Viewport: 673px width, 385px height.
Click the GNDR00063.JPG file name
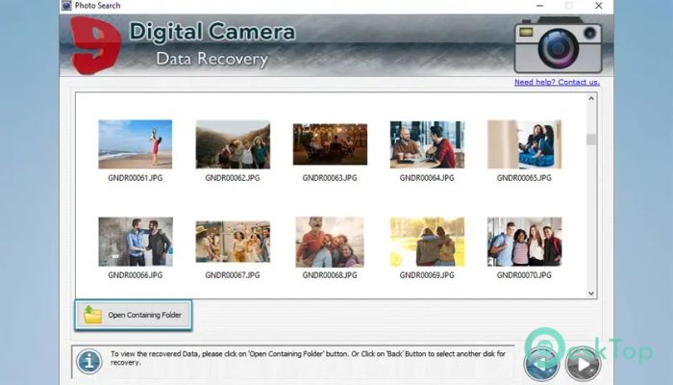[x=330, y=178]
